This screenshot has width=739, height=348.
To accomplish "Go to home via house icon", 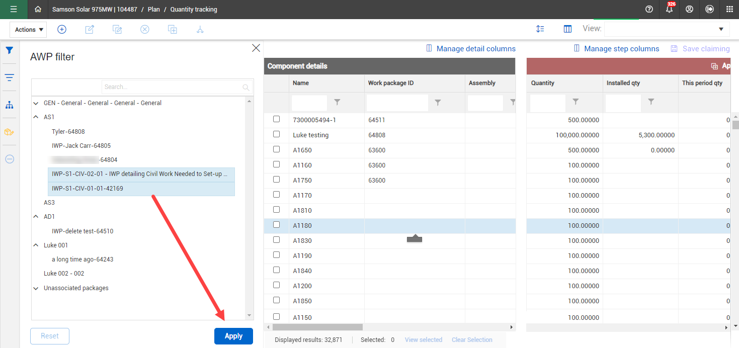I will (38, 9).
